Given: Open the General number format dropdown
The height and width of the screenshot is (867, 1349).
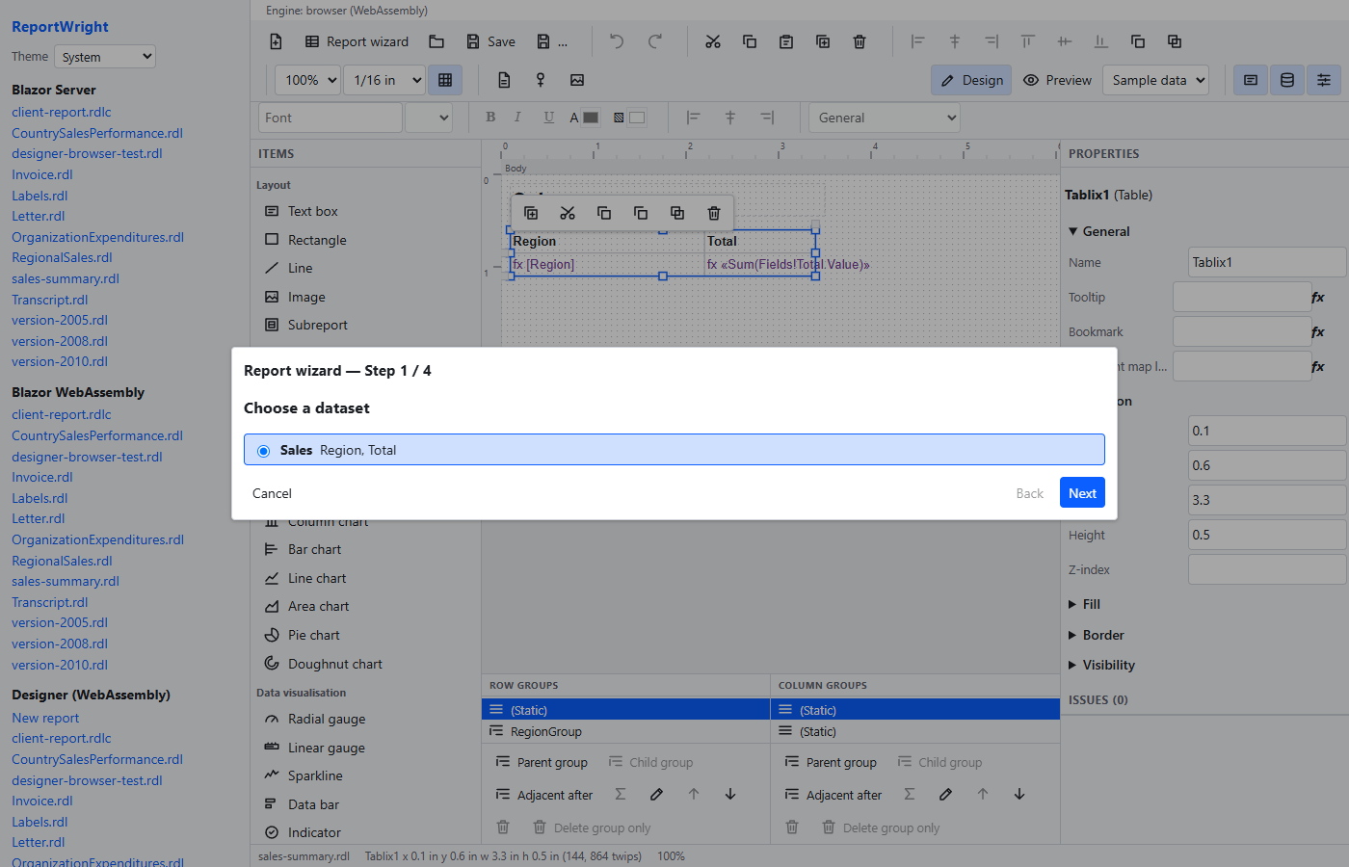Looking at the screenshot, I should (885, 118).
